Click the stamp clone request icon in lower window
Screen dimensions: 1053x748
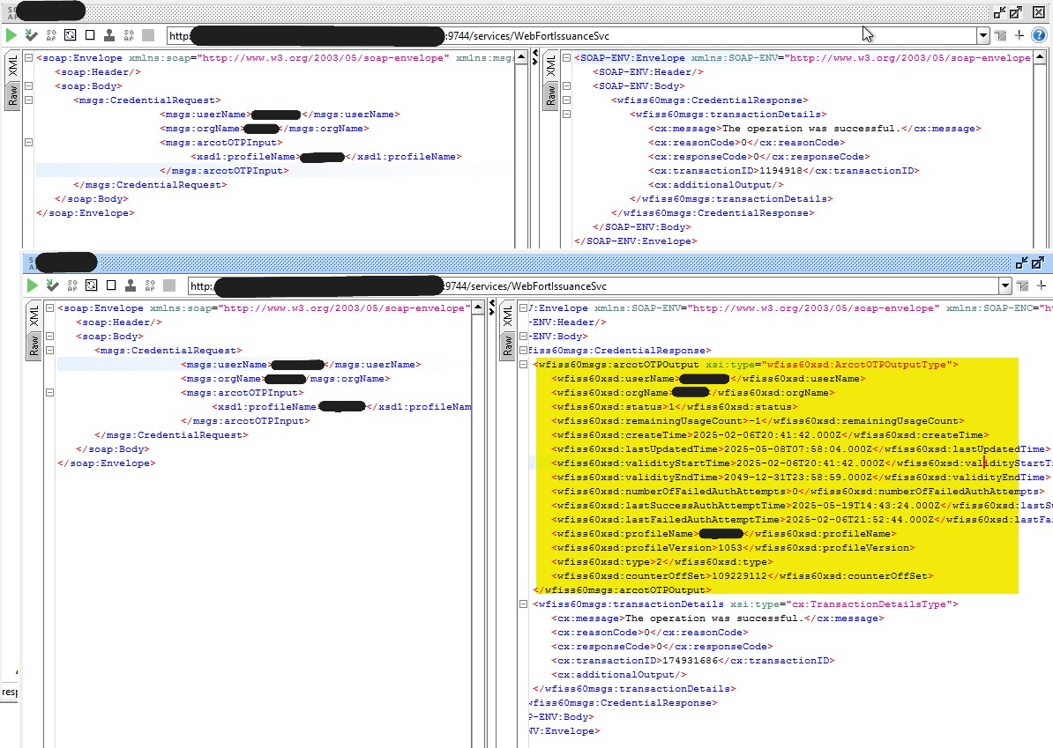(131, 285)
